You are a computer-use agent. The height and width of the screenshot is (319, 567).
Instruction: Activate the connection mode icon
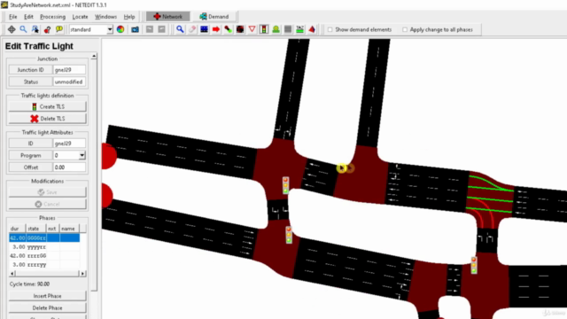[x=240, y=29]
